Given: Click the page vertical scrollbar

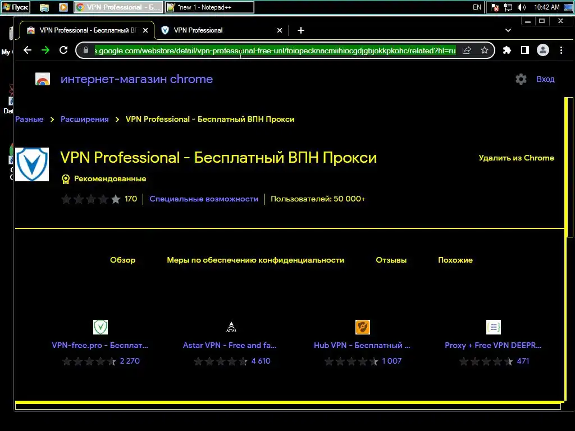Looking at the screenshot, I should tap(569, 167).
